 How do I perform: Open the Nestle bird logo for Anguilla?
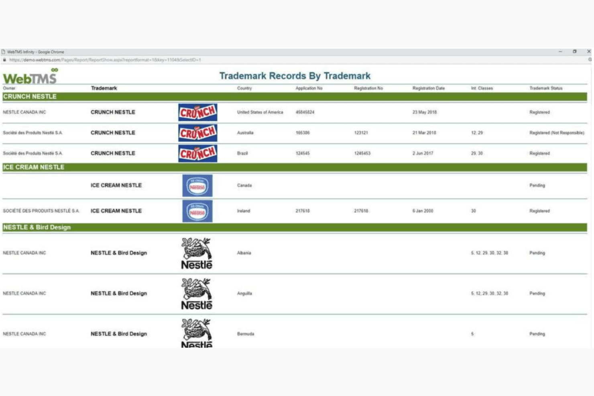point(197,294)
